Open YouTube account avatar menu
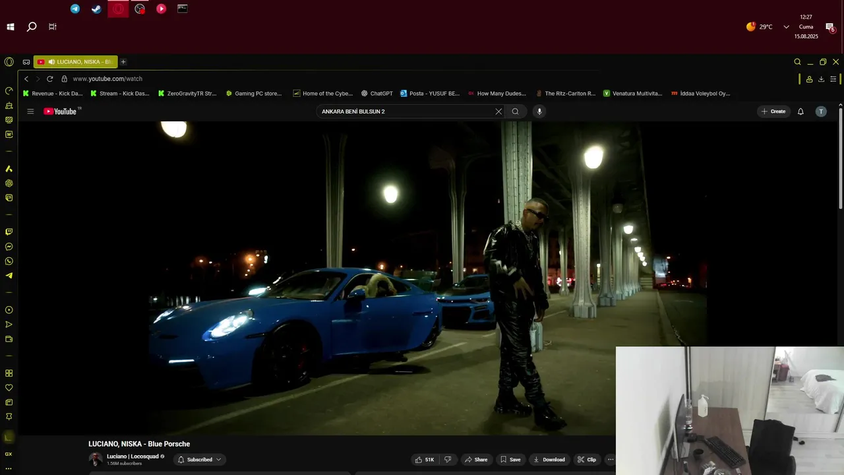This screenshot has height=475, width=844. 821,111
